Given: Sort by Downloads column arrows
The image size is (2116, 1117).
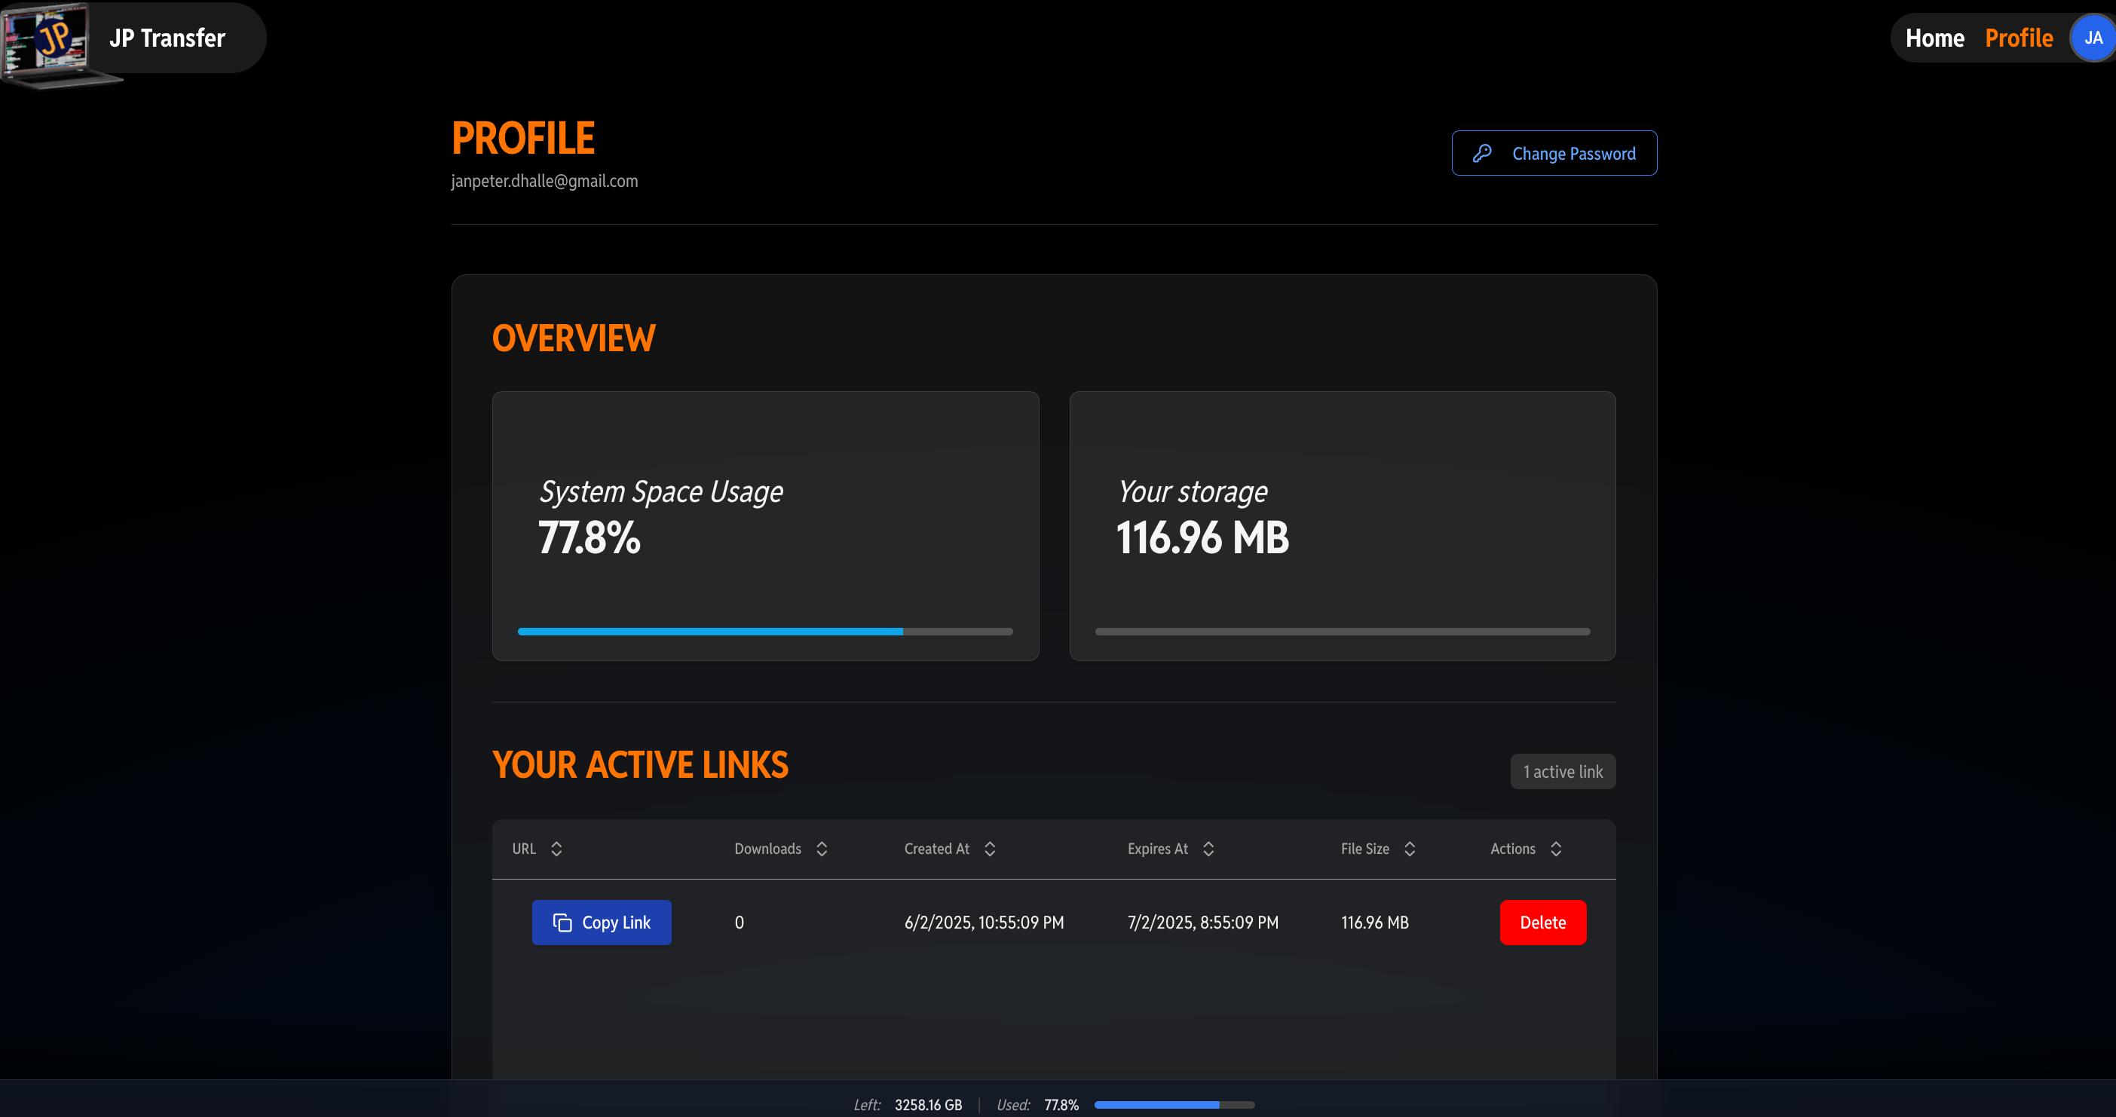Looking at the screenshot, I should click(x=822, y=849).
